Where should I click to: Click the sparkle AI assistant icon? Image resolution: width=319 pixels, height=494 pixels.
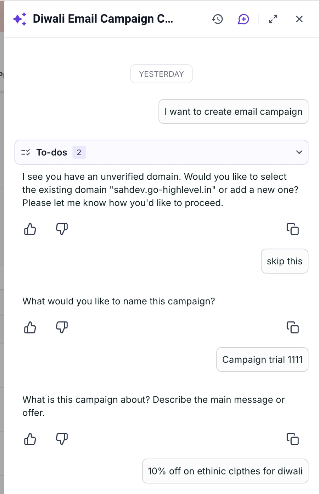click(x=20, y=19)
